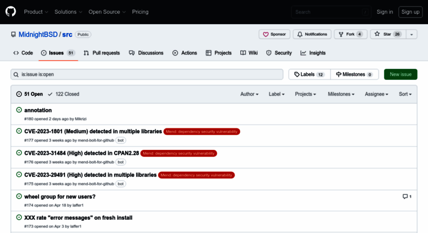428x233 pixels.
Task: Expand the Solutions menu
Action: click(68, 12)
